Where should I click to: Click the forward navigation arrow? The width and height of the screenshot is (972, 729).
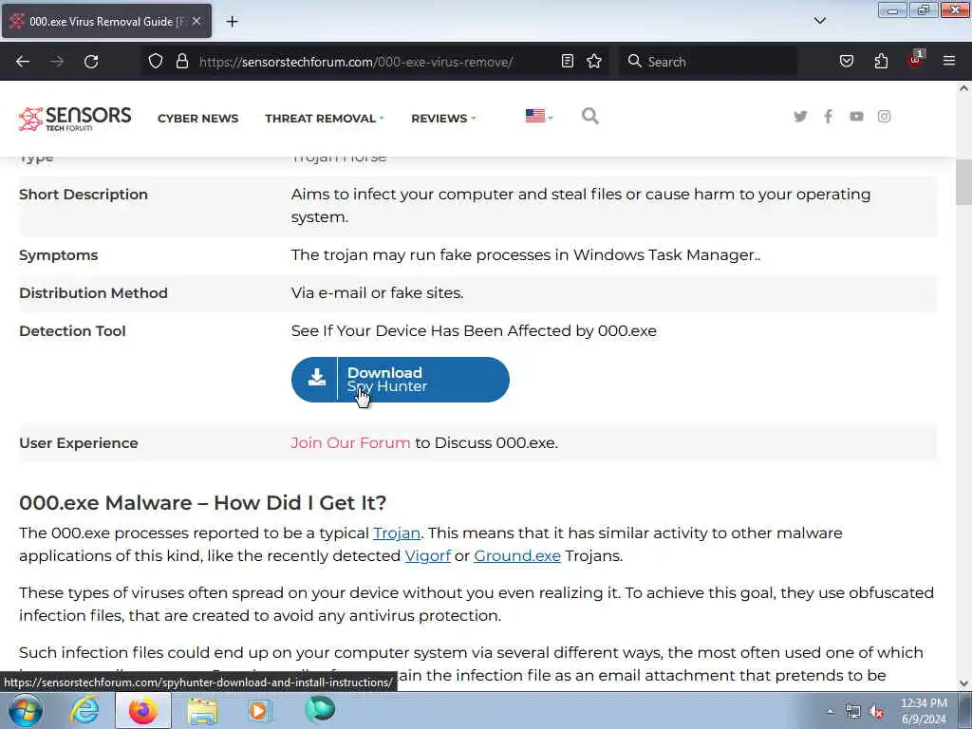57,62
